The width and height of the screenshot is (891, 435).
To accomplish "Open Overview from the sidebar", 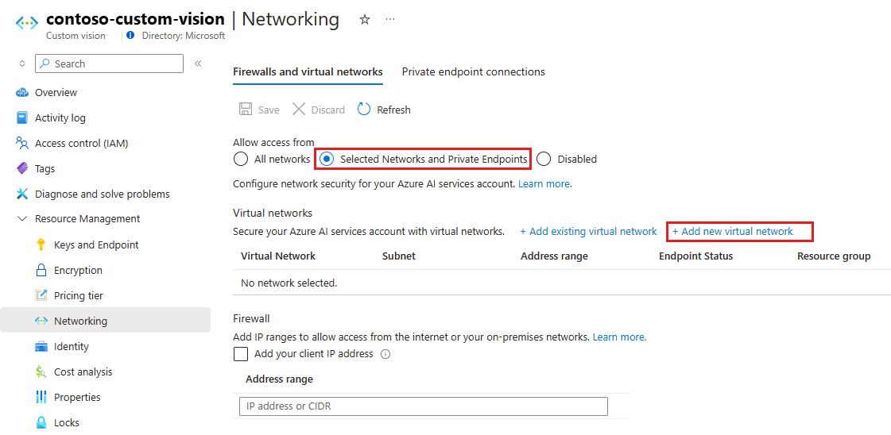I will coord(56,93).
